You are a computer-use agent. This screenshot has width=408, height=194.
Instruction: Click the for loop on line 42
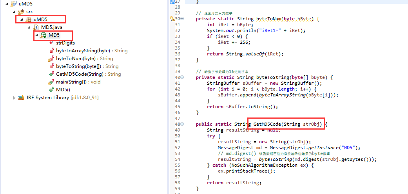point(261,89)
